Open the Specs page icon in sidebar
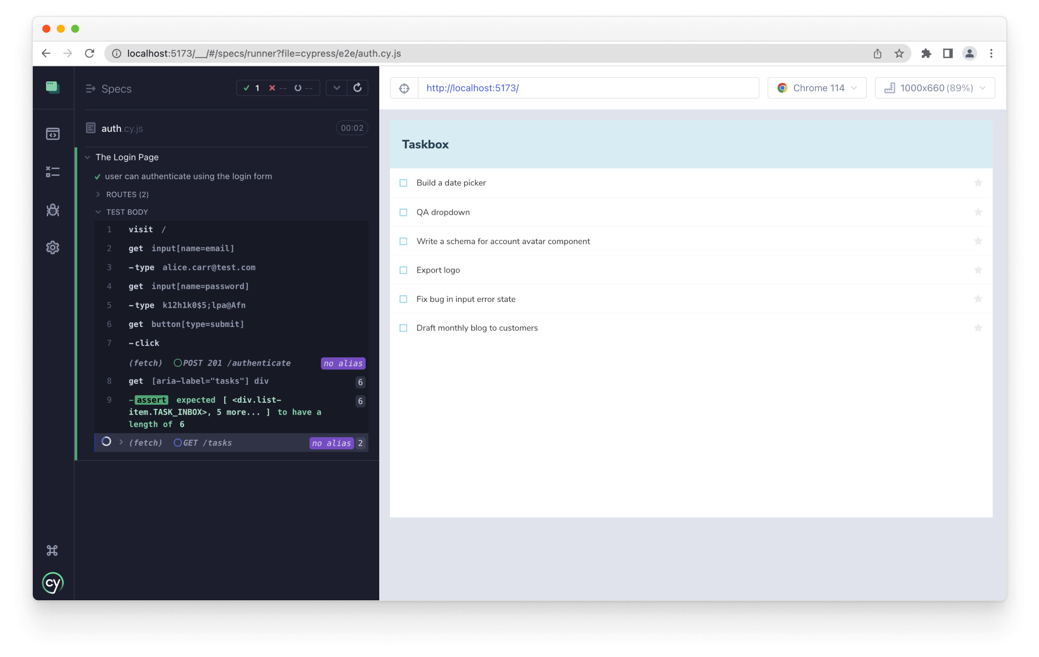Viewport: 1039px width, 657px height. click(53, 134)
